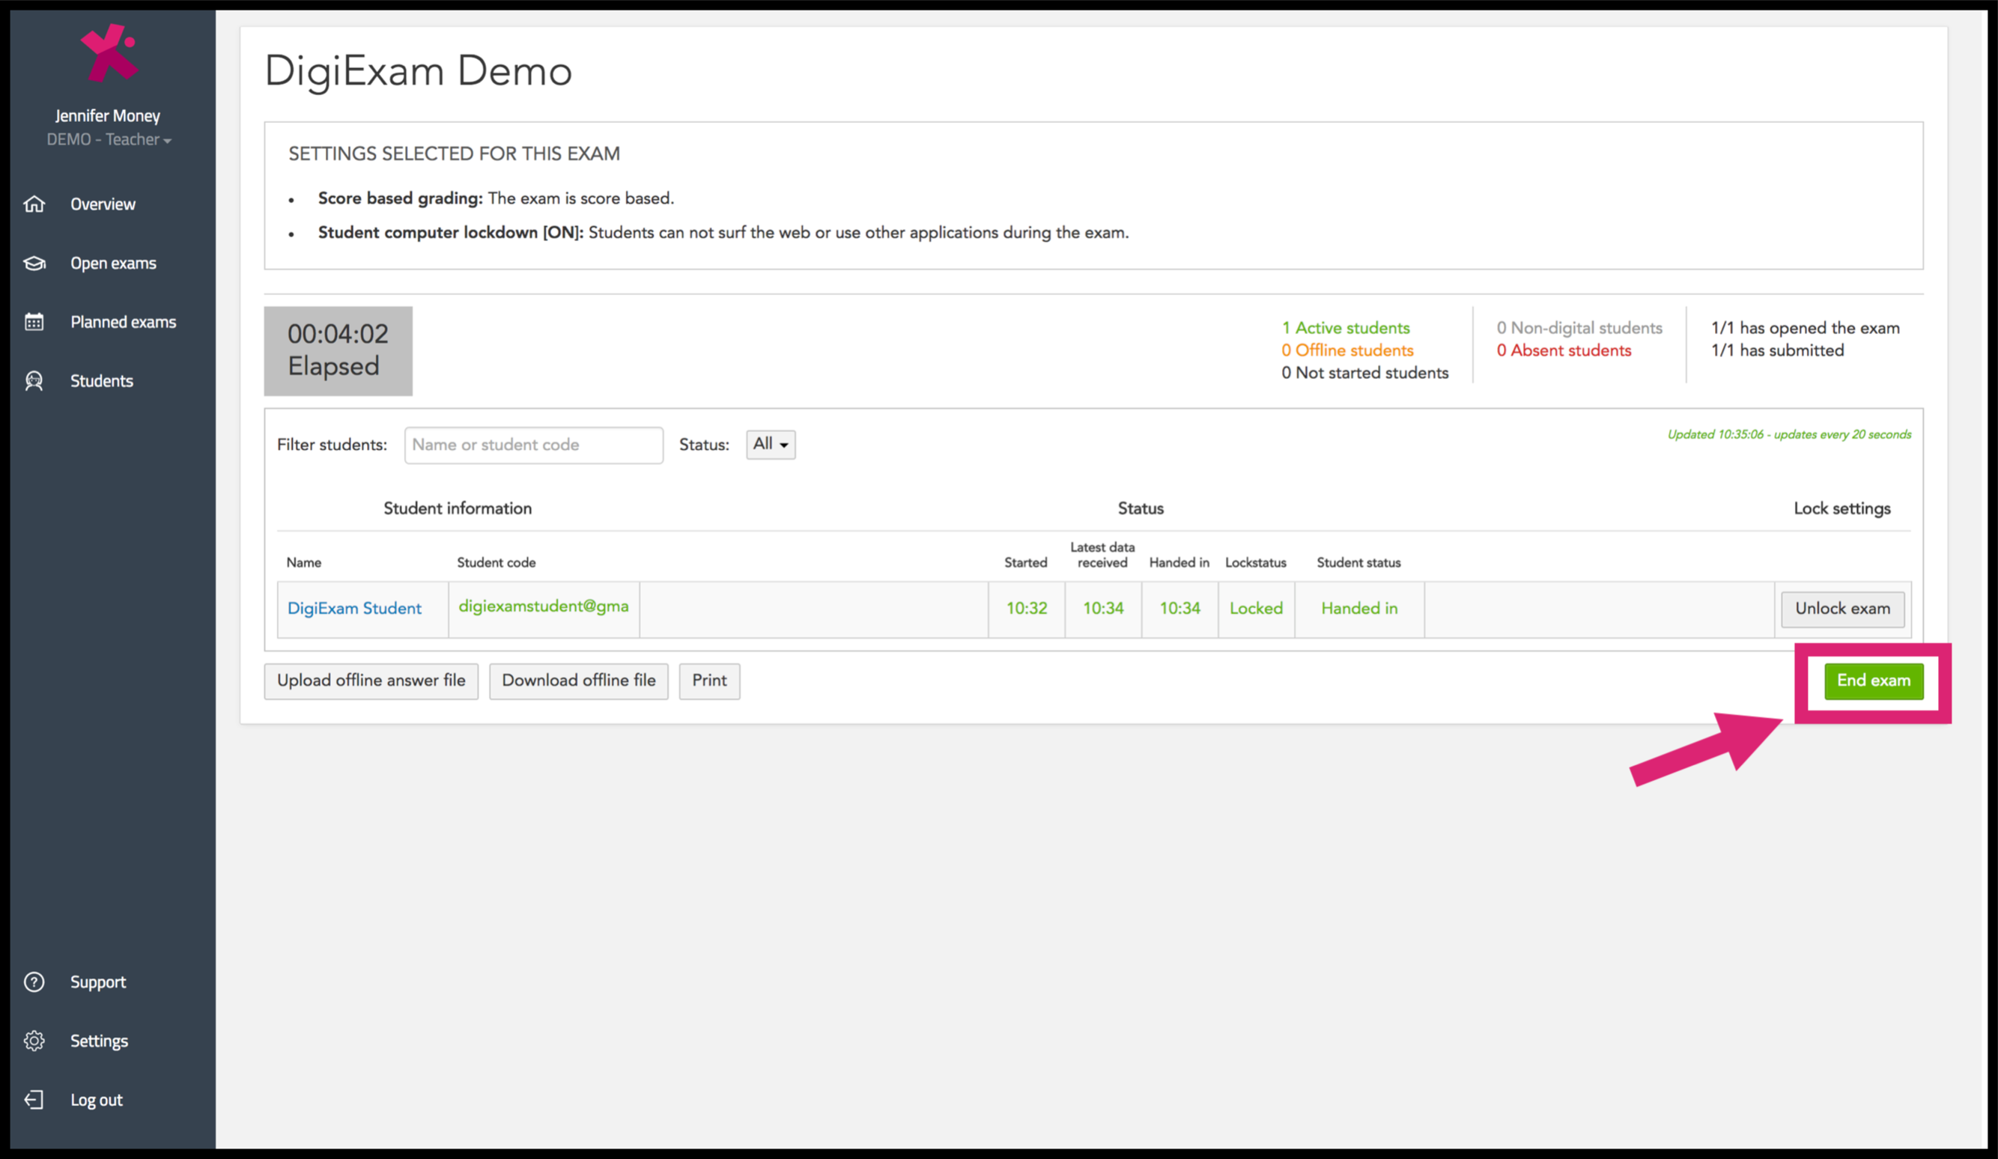Click the Locked lockstatus cell
The width and height of the screenshot is (1998, 1159).
(x=1257, y=609)
